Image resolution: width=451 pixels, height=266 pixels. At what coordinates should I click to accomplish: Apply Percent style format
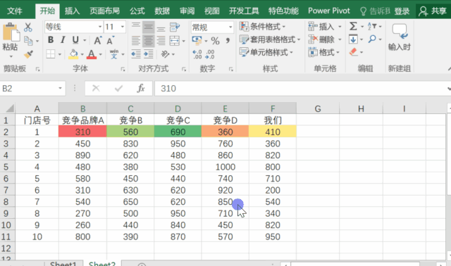[215, 41]
